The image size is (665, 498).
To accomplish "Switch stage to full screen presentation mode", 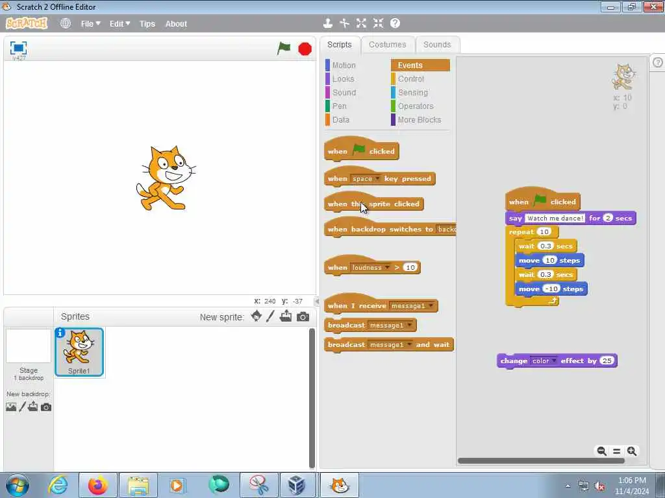I will [18, 47].
